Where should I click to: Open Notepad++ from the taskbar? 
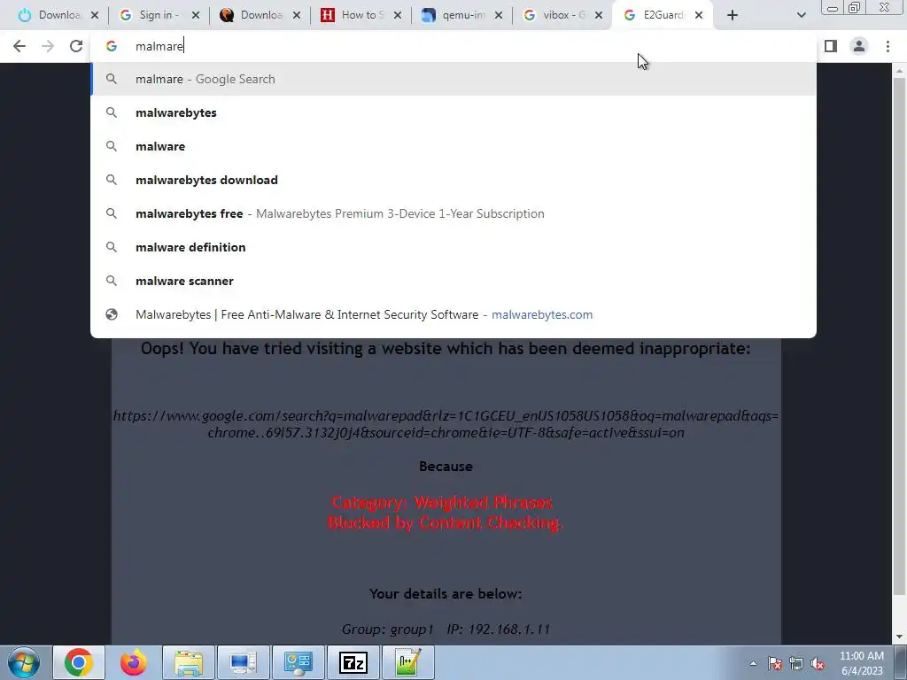tap(407, 662)
